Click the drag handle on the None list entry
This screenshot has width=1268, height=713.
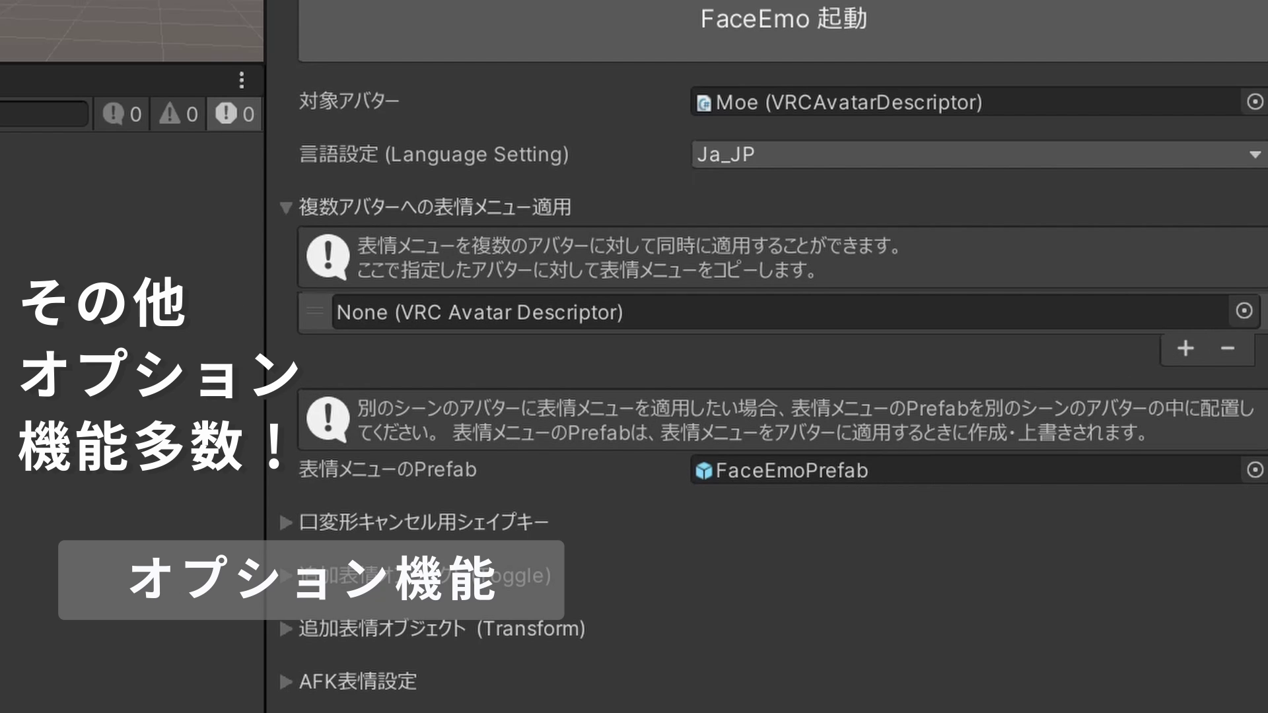coord(315,312)
